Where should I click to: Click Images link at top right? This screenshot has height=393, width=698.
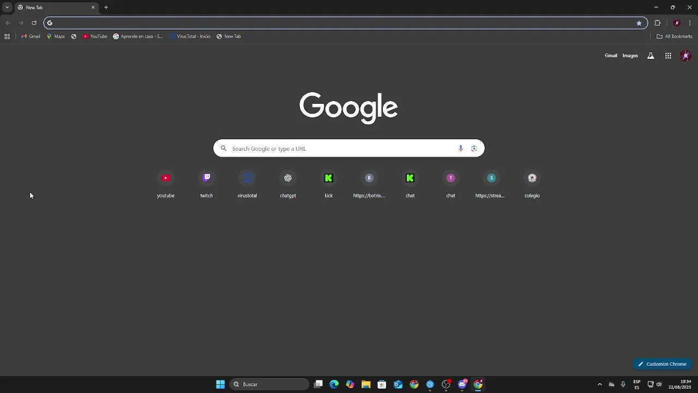point(630,56)
